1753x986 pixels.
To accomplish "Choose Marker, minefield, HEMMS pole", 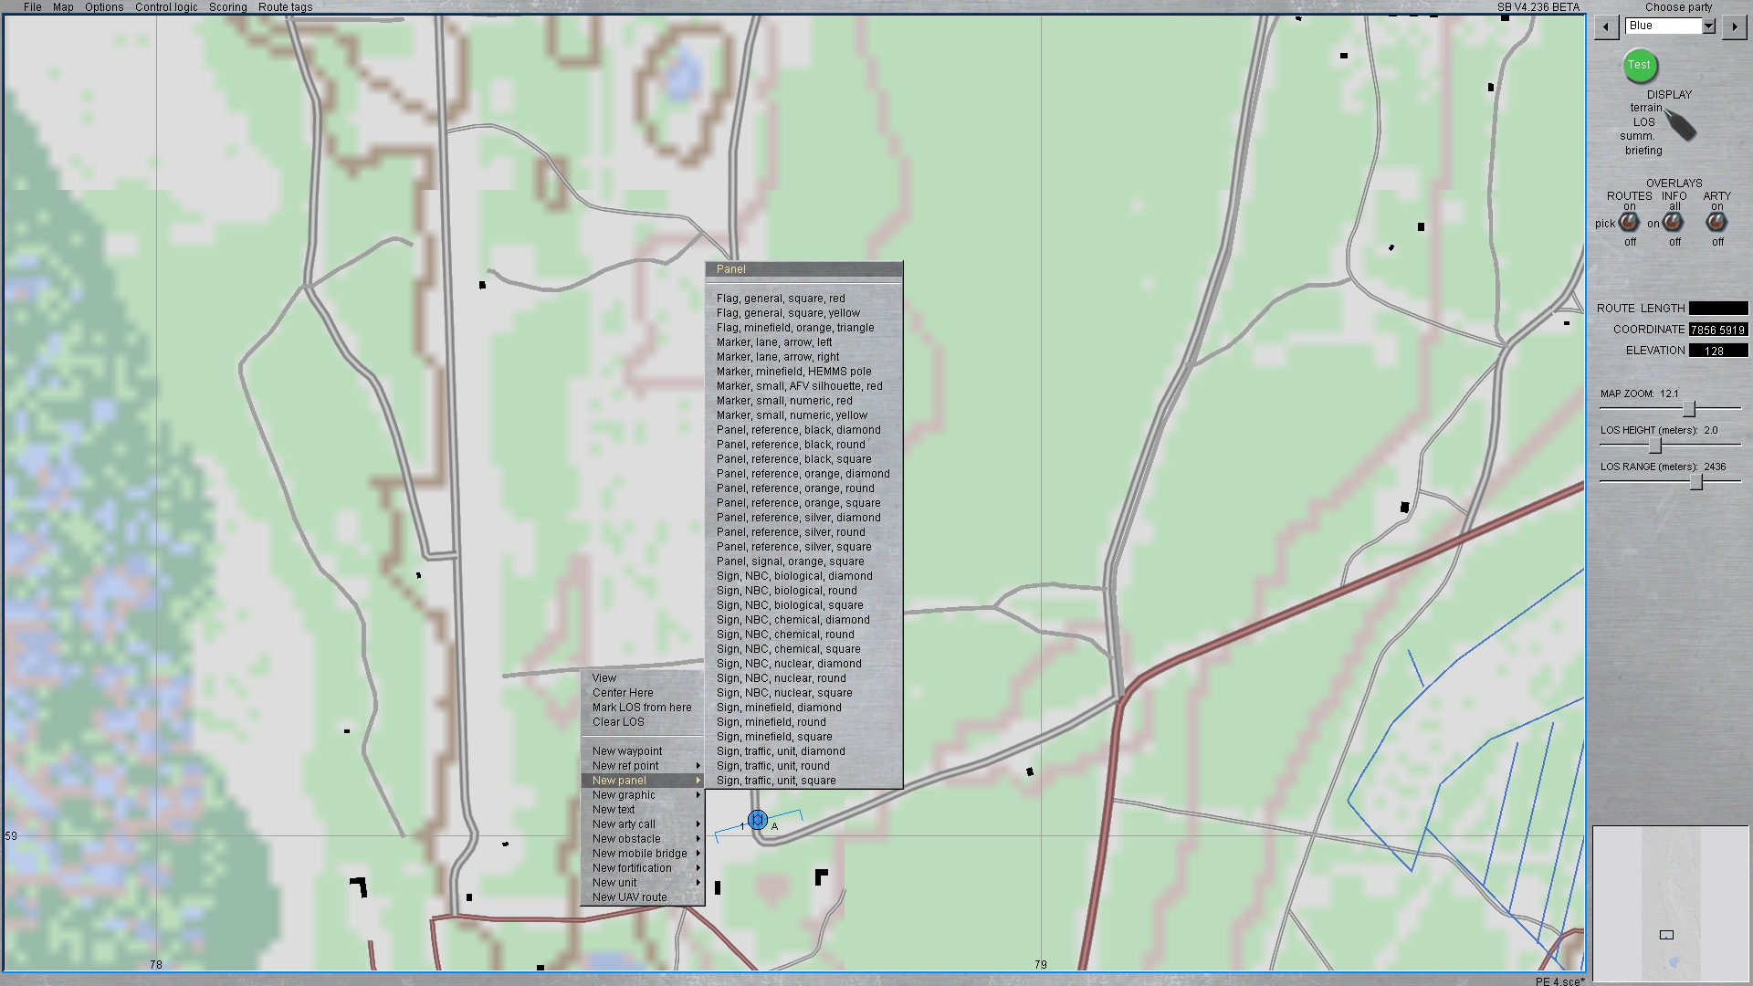I will (793, 372).
